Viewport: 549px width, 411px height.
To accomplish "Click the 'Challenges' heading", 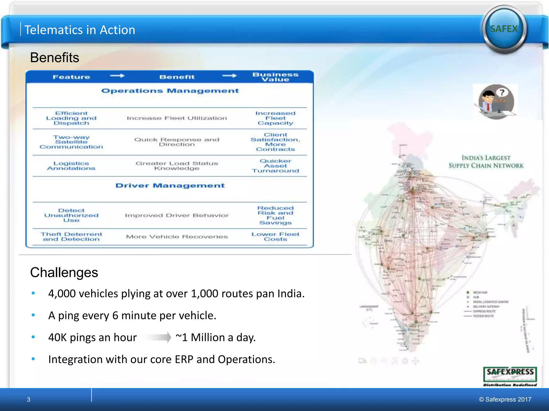I will pyautogui.click(x=64, y=272).
